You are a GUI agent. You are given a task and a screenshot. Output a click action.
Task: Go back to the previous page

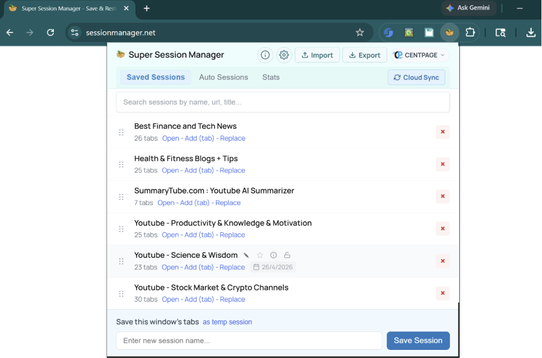(10, 32)
